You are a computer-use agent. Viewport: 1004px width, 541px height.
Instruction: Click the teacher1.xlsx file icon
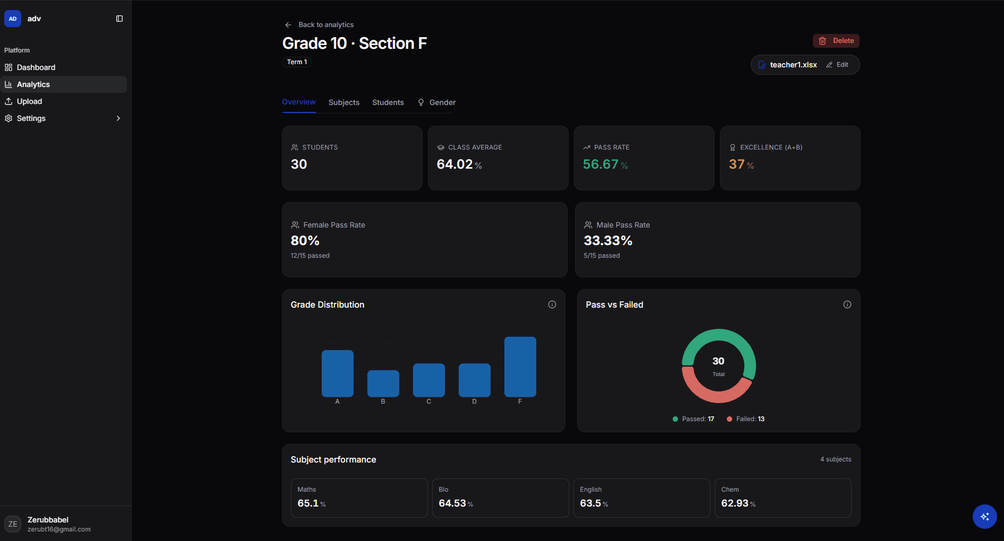(x=762, y=65)
